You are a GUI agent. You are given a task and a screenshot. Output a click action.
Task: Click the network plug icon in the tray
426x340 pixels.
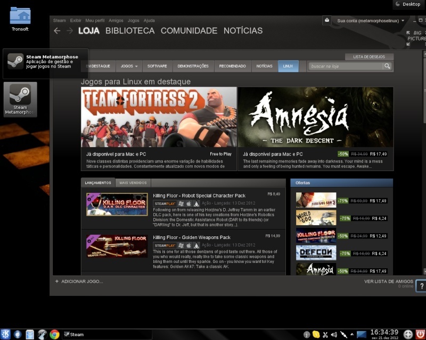343,335
